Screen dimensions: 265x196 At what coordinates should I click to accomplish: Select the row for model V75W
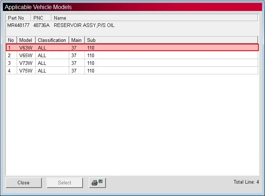[132, 71]
